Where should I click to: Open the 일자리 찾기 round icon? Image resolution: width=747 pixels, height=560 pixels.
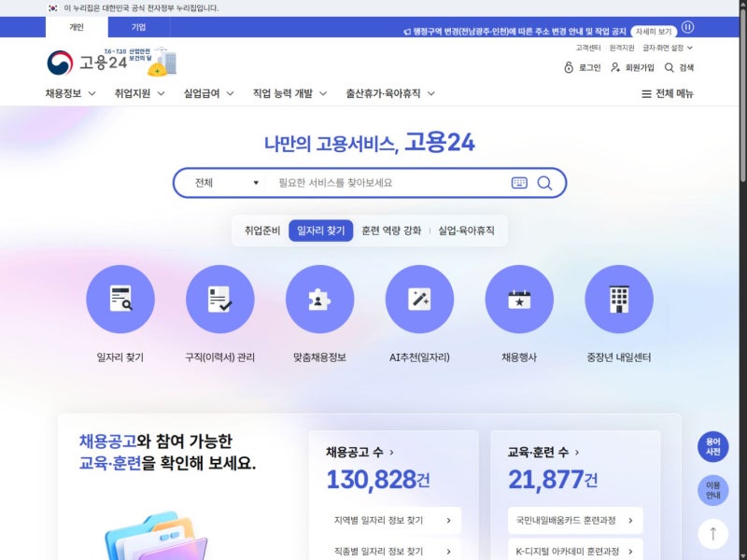(x=120, y=299)
